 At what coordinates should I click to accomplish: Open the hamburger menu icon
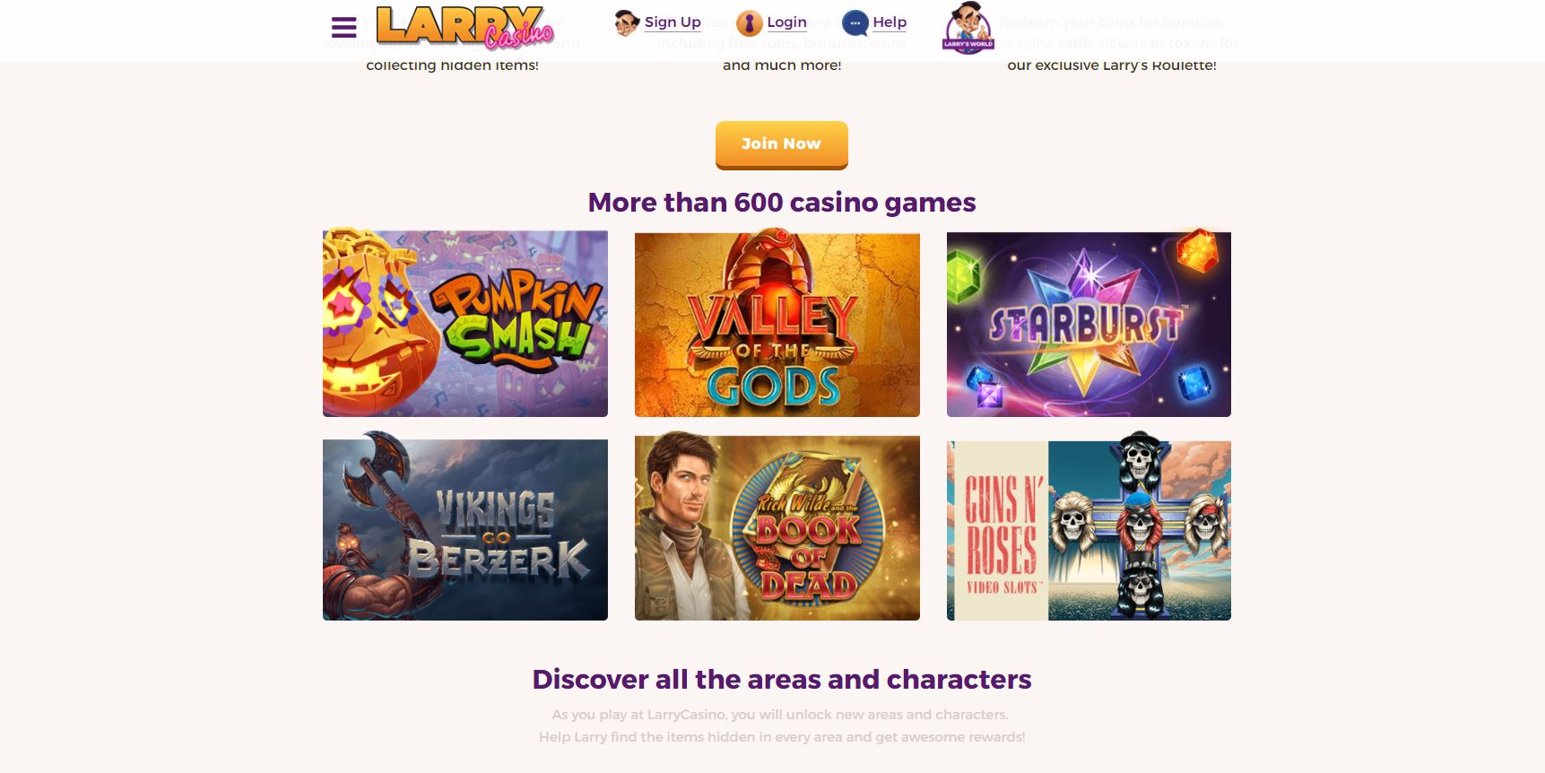point(343,27)
